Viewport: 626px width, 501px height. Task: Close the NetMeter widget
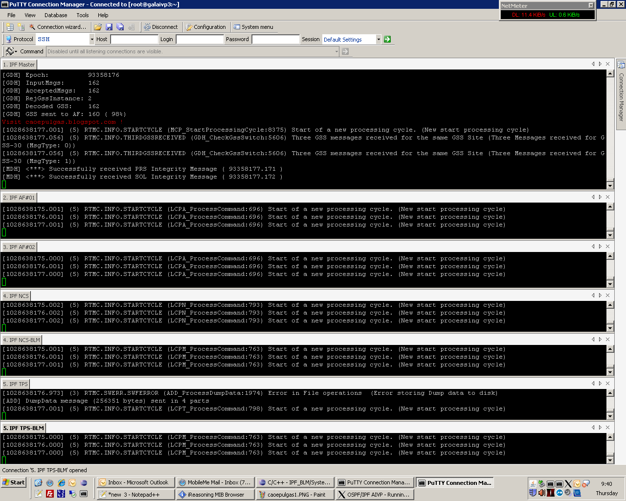tap(591, 5)
